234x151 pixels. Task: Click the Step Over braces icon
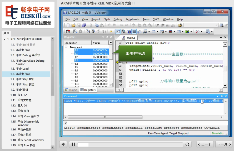coord(93,31)
